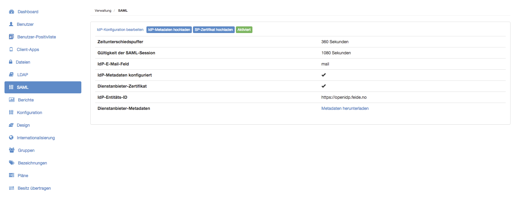Click Metadaten herunterladen link

point(345,108)
